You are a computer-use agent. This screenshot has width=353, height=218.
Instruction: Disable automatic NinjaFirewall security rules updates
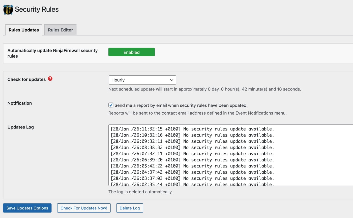pos(131,52)
